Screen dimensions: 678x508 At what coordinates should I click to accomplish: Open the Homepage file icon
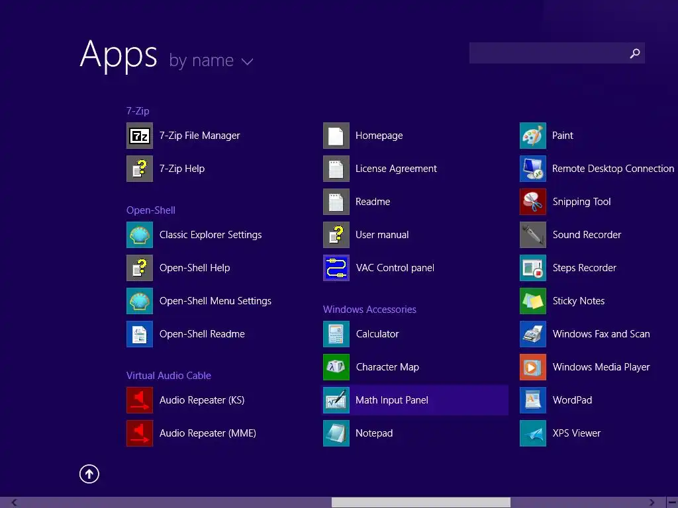[x=336, y=136]
